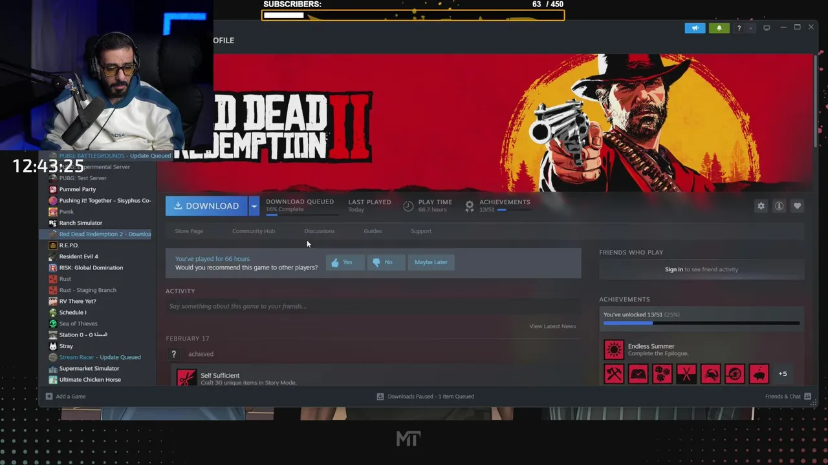This screenshot has height=465, width=828.
Task: Open Friends & Chat
Action: tap(788, 397)
